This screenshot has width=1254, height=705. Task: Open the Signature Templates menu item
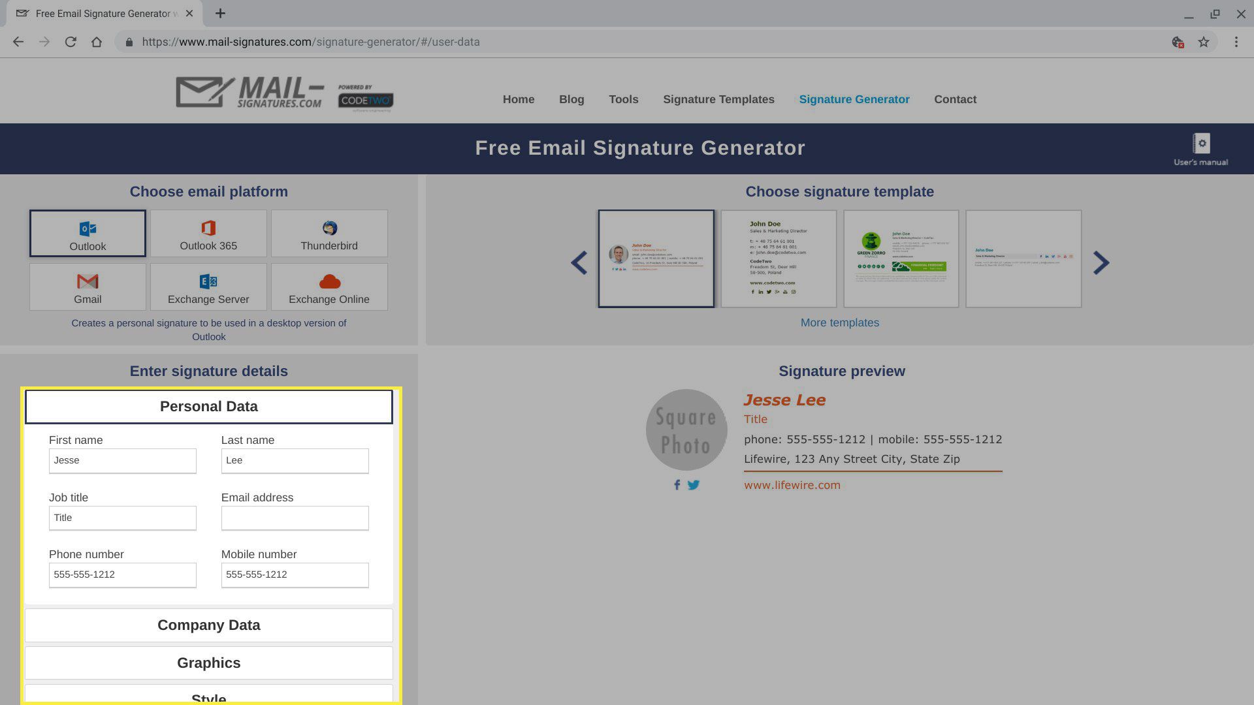click(719, 98)
